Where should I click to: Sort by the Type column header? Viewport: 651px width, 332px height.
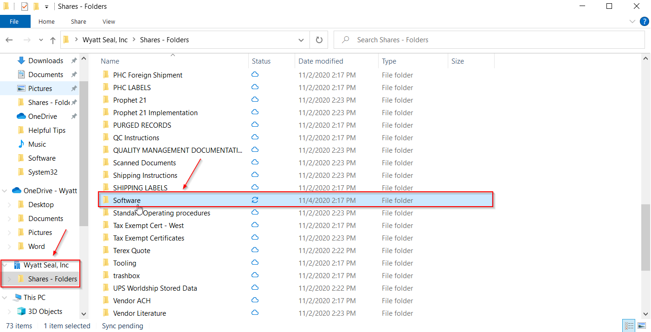point(389,61)
